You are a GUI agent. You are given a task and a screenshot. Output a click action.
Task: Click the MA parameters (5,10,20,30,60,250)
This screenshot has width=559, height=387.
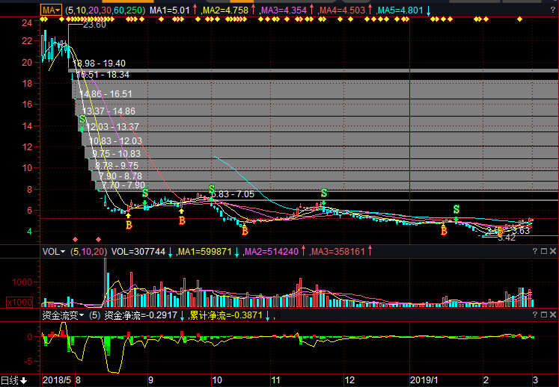click(x=104, y=10)
